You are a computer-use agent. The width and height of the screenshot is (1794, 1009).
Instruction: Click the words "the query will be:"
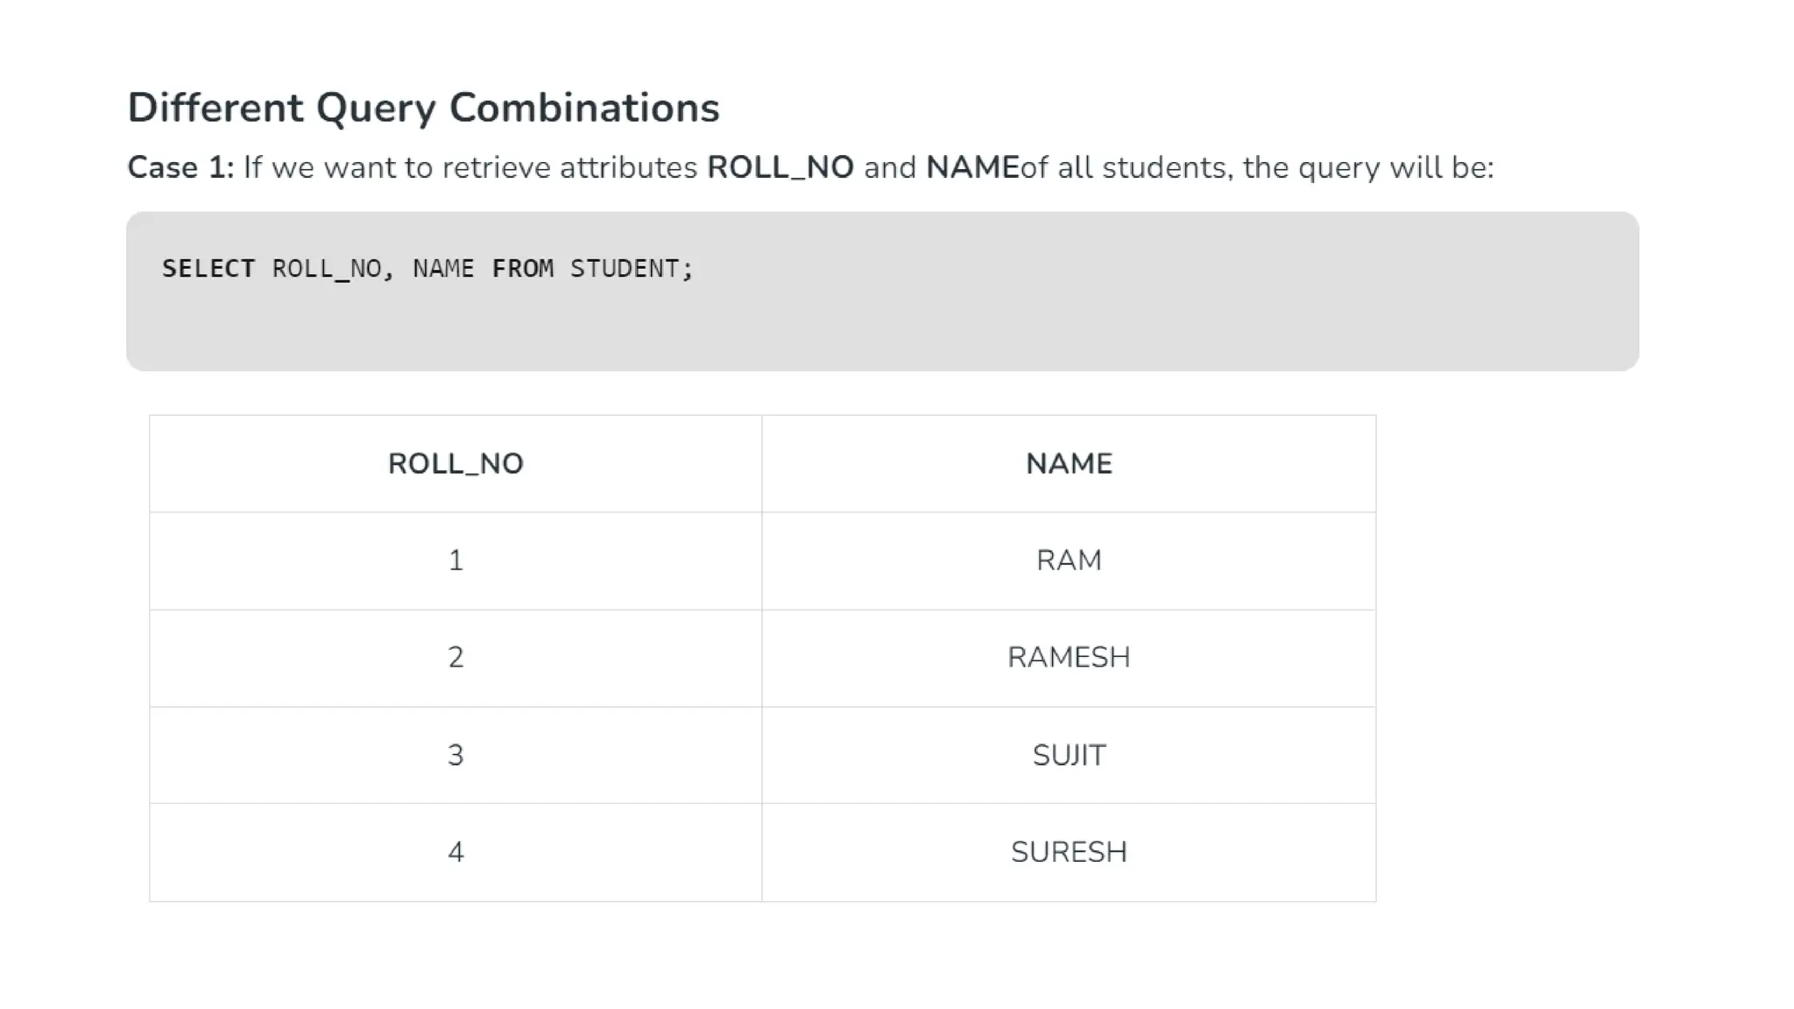coord(1367,167)
